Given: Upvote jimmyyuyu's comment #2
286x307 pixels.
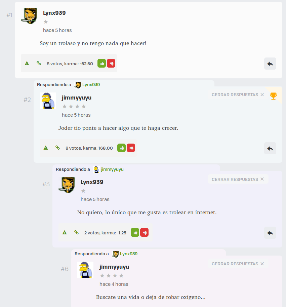Looking at the screenshot, I should click(121, 148).
